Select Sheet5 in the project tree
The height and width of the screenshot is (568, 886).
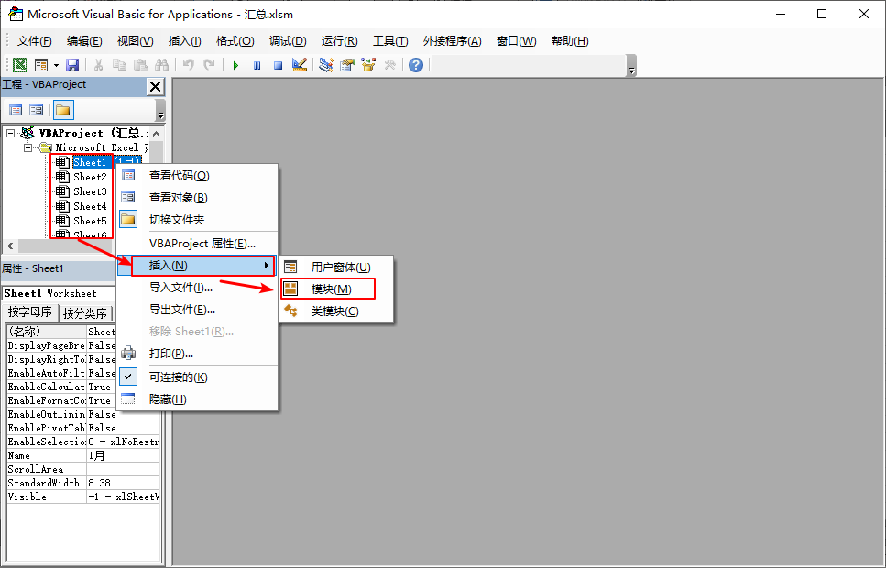click(x=90, y=221)
